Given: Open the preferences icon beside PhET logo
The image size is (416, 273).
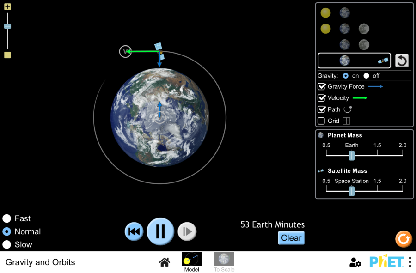Looking at the screenshot, I should pos(355,262).
